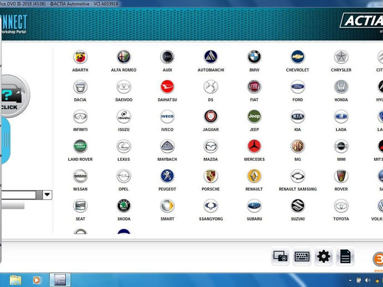Select the Jaguar brand icon
Viewport: 383px width, 287px height.
point(210,116)
